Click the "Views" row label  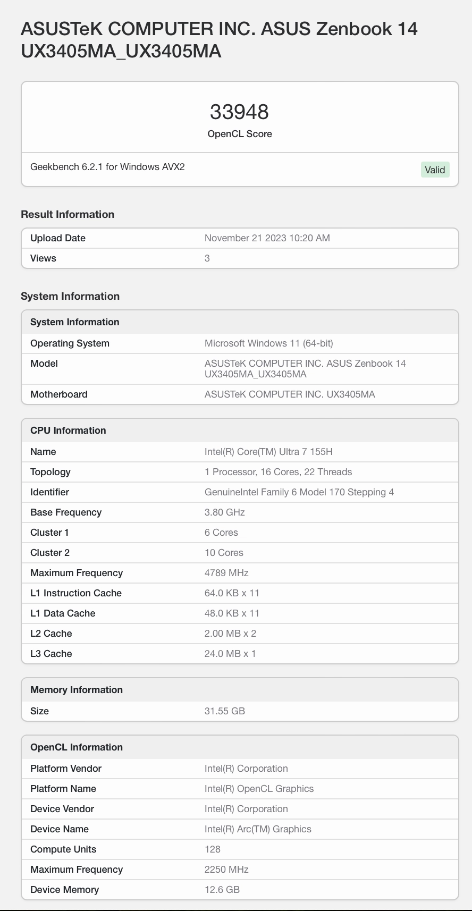pos(43,258)
